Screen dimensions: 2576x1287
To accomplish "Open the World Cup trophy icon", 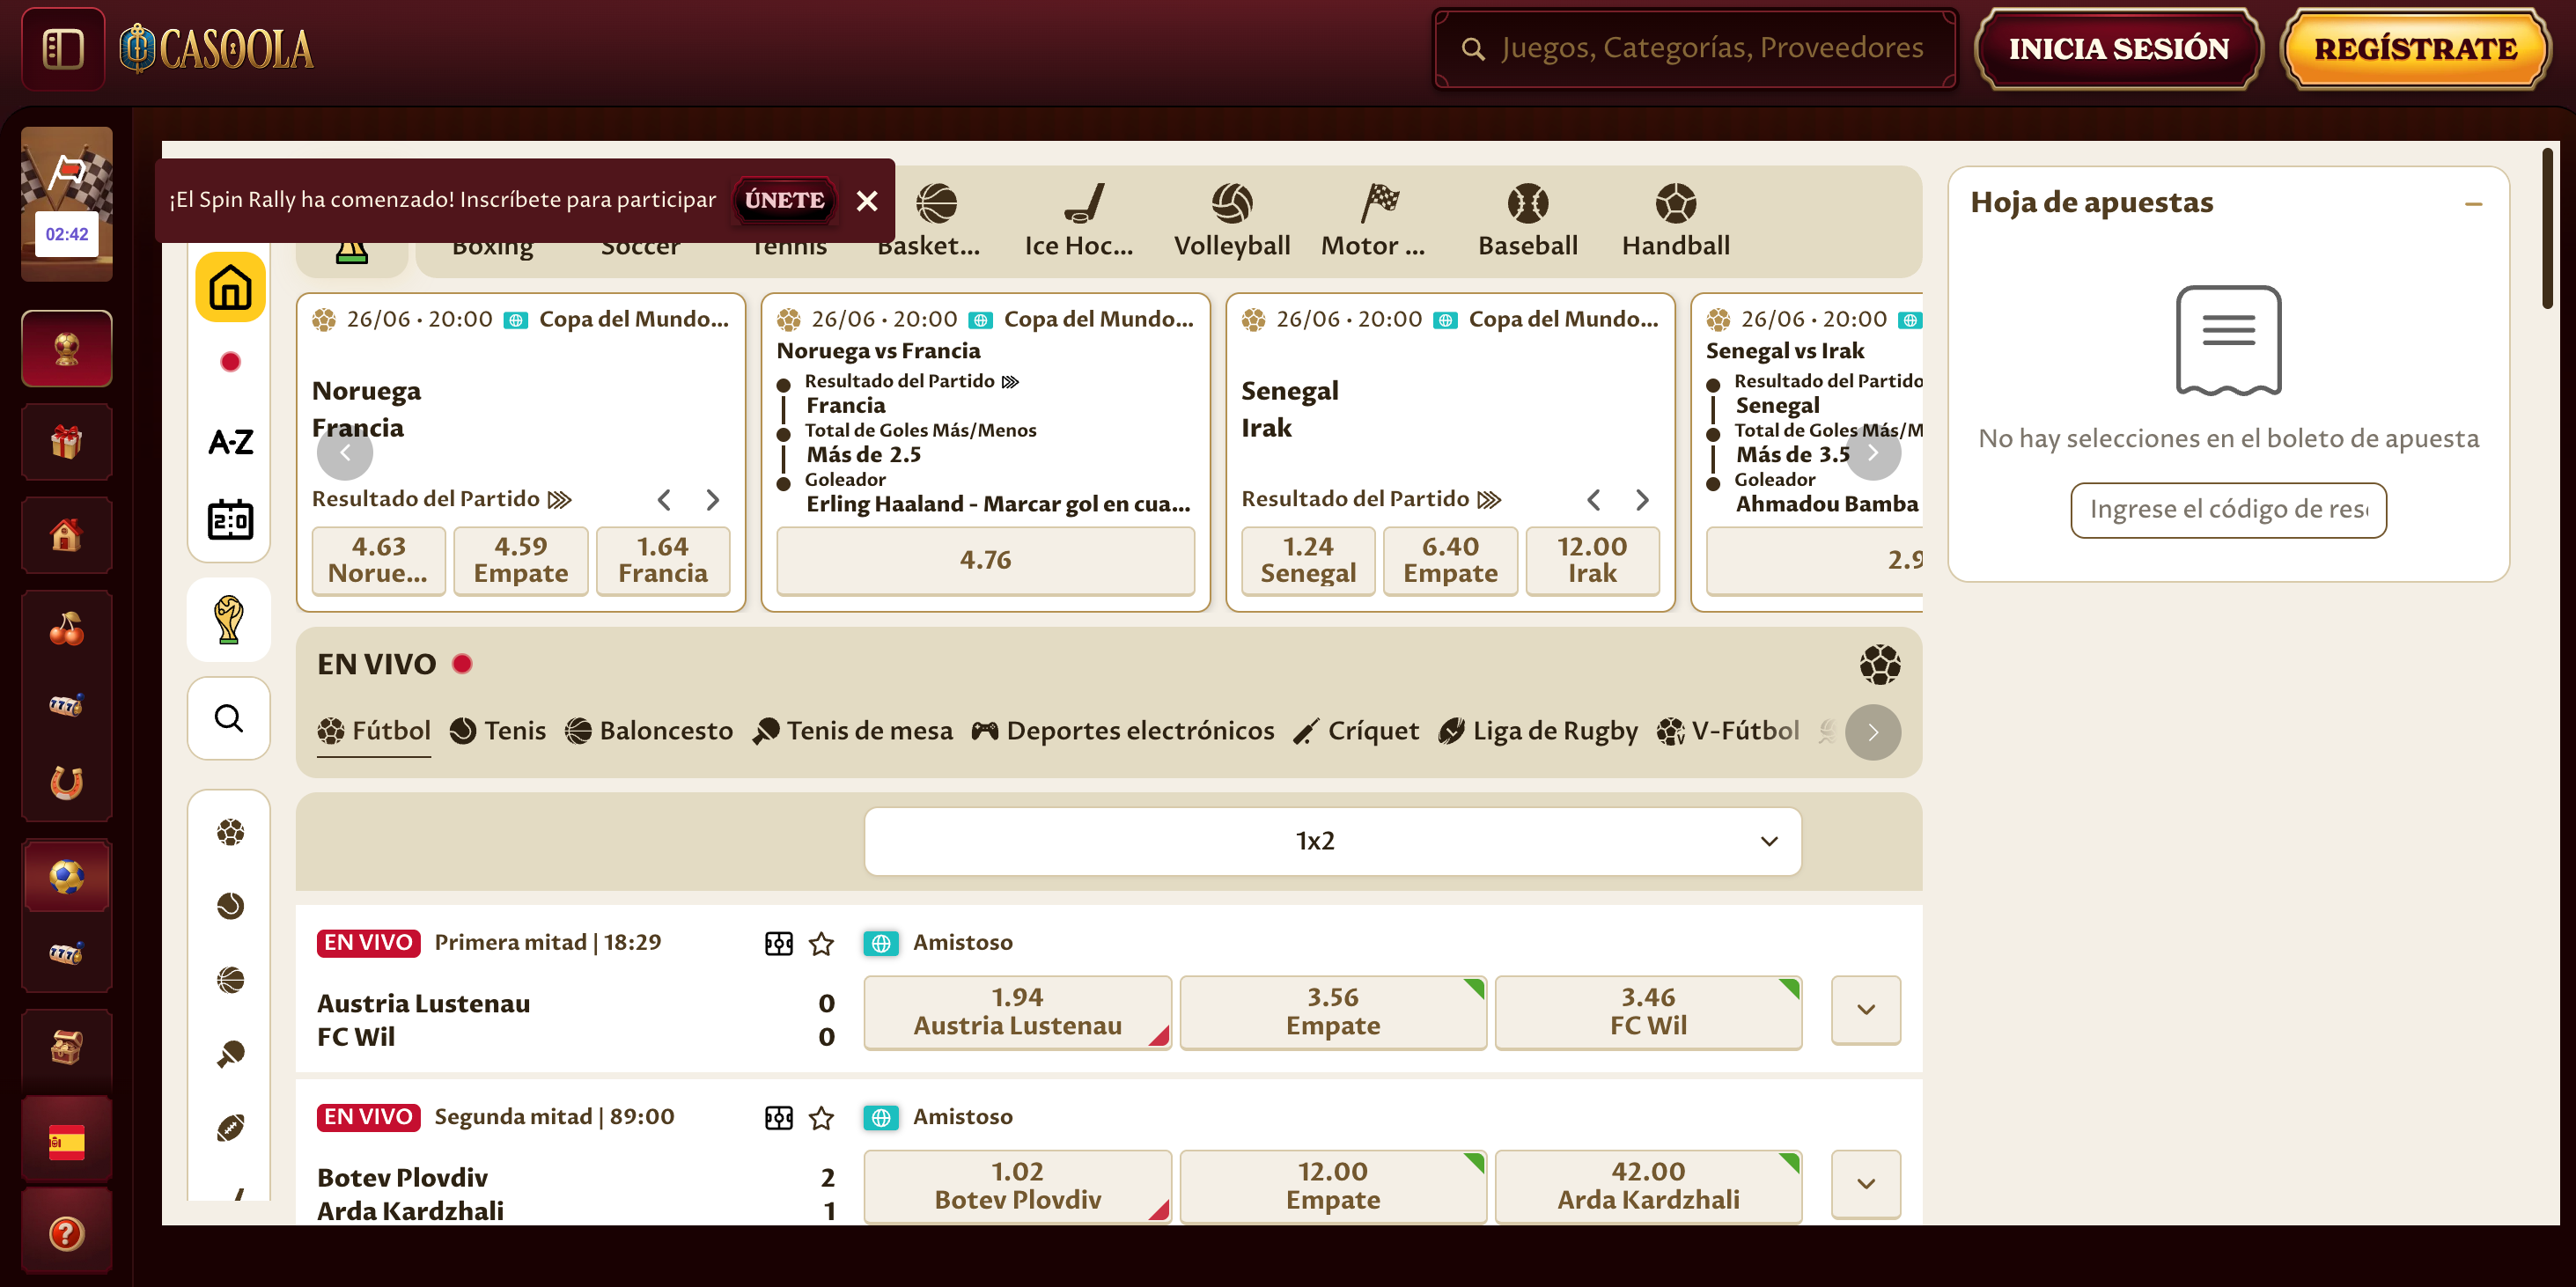I will 229,619.
